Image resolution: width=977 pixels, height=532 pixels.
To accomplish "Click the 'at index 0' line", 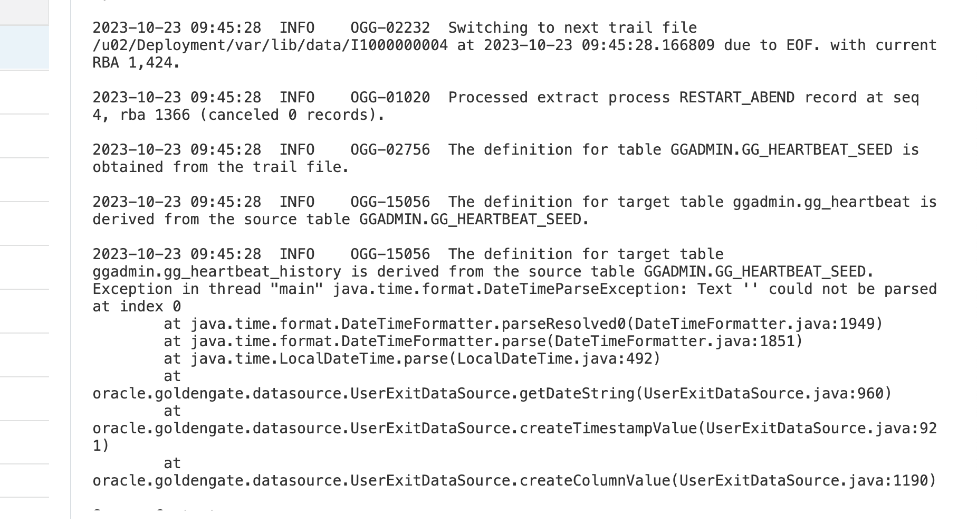I will pos(137,307).
